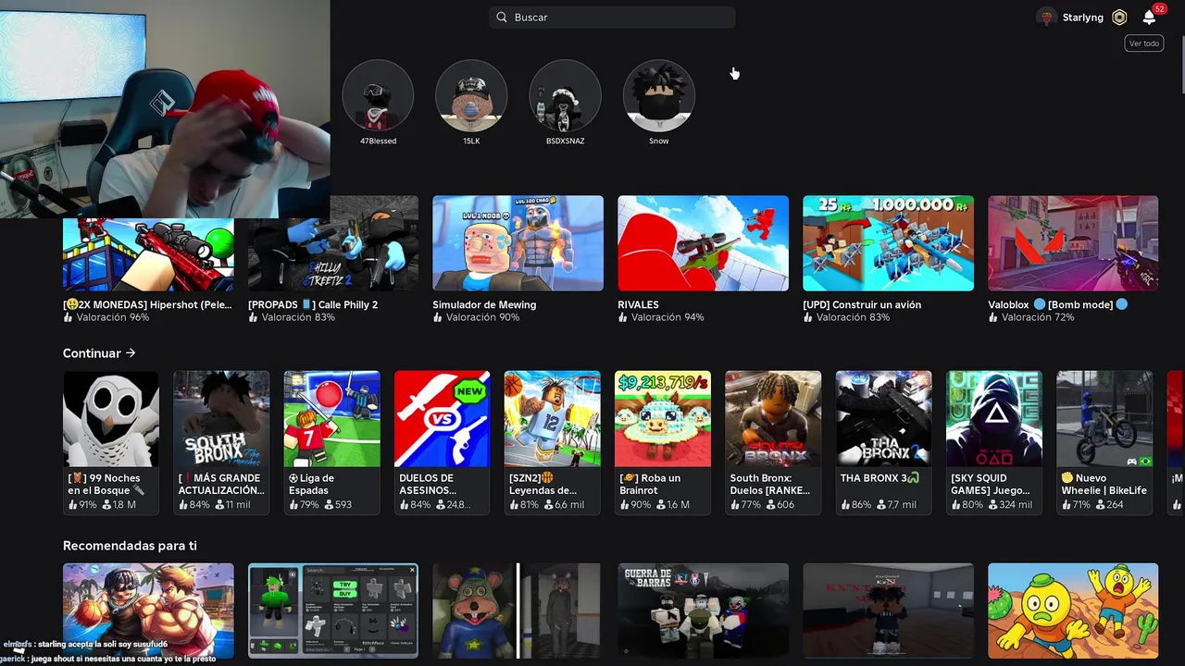The width and height of the screenshot is (1185, 666).
Task: Open friend 47Blessed avatar
Action: point(378,95)
